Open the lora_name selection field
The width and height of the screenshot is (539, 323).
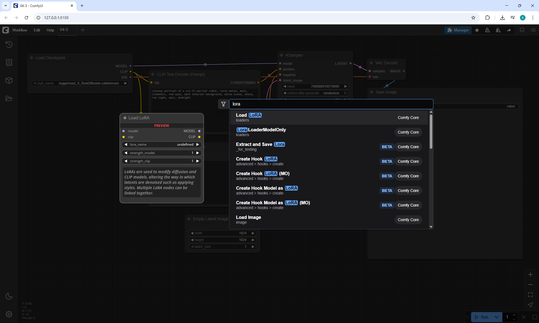[161, 145]
